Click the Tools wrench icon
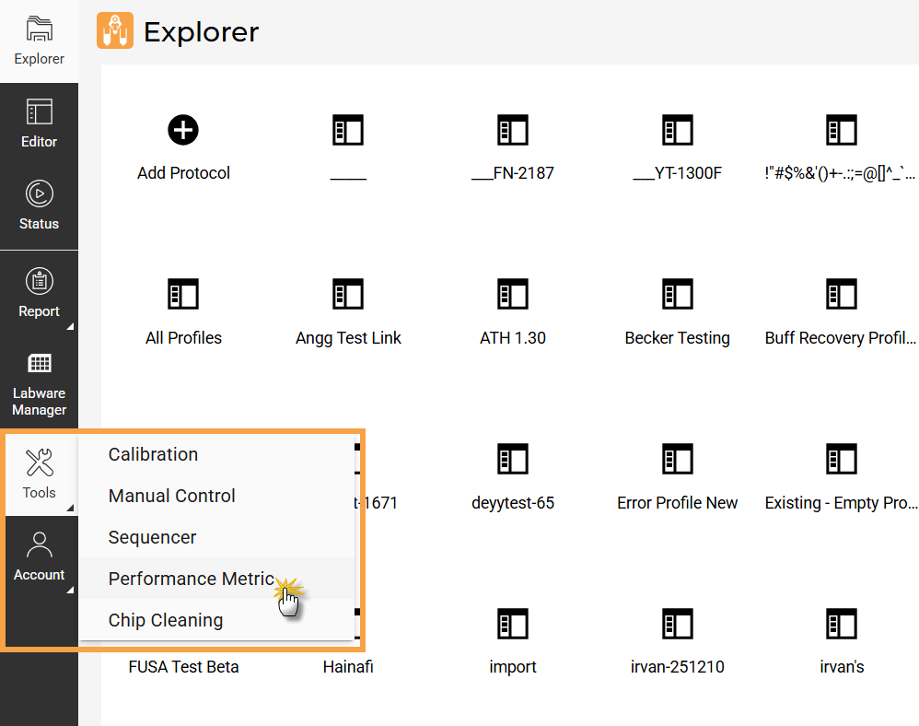 tap(39, 462)
